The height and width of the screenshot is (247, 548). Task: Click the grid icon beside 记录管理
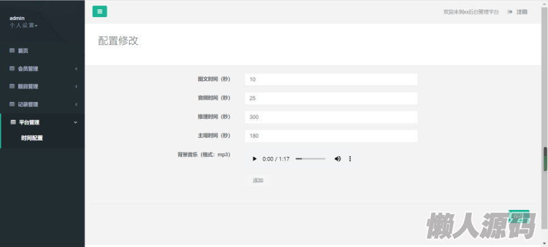[12, 104]
